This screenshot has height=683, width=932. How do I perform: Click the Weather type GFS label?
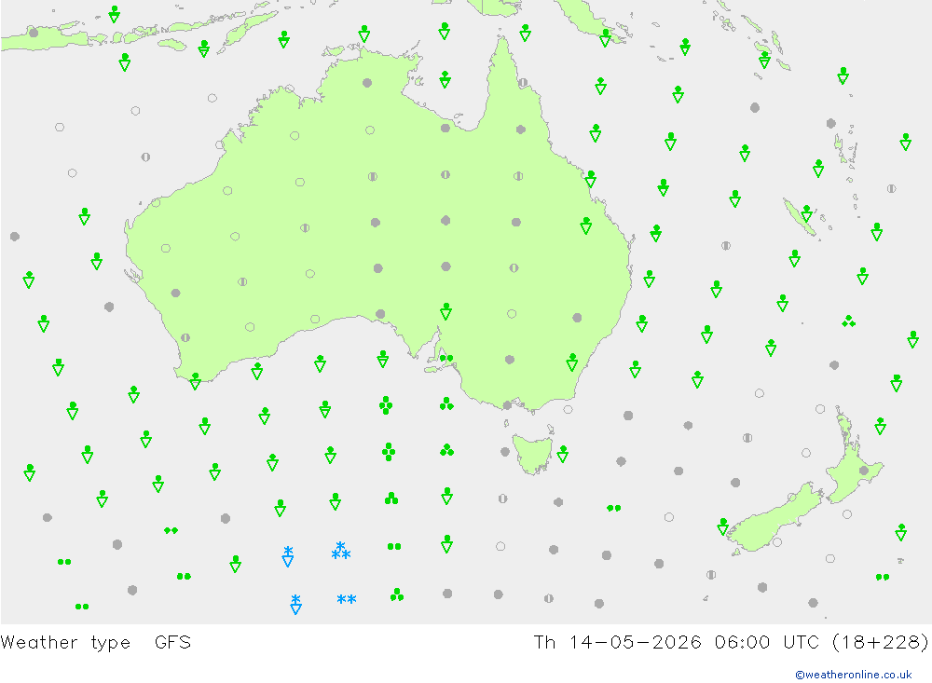96,643
